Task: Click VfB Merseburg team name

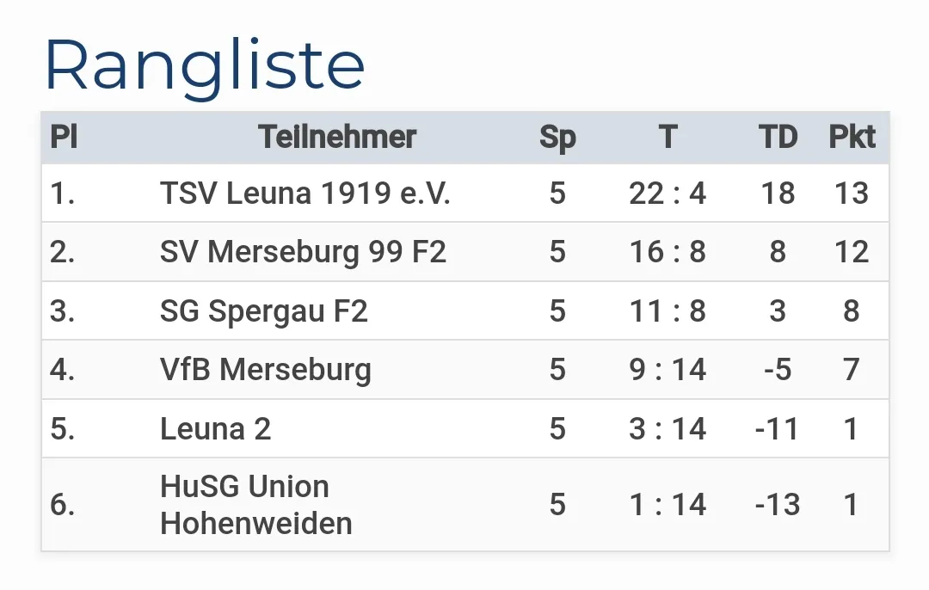Action: 266,369
